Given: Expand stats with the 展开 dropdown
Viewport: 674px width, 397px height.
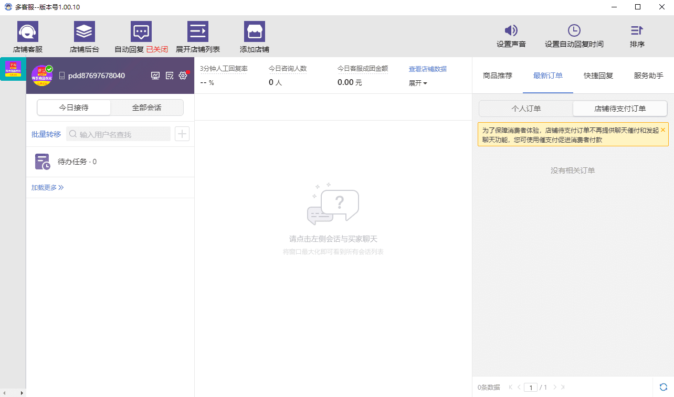Looking at the screenshot, I should [x=418, y=83].
